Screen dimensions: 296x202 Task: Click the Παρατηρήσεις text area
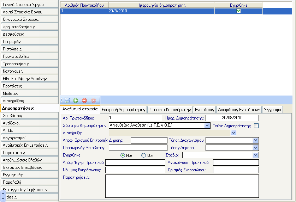tap(182, 186)
